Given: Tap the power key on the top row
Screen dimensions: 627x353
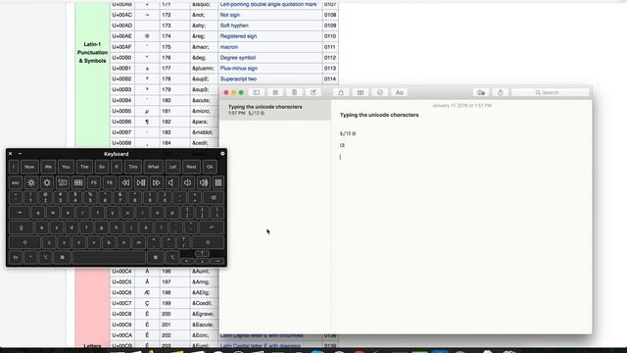Looking at the screenshot, I should pos(218,183).
